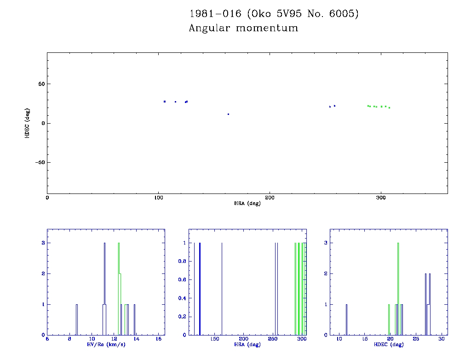Click the blue bar near 13.8 km/s
471x353 pixels.
(x=134, y=319)
